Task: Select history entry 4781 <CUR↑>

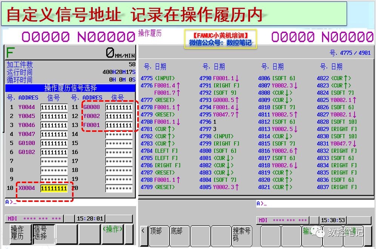Action: (x=158, y=129)
